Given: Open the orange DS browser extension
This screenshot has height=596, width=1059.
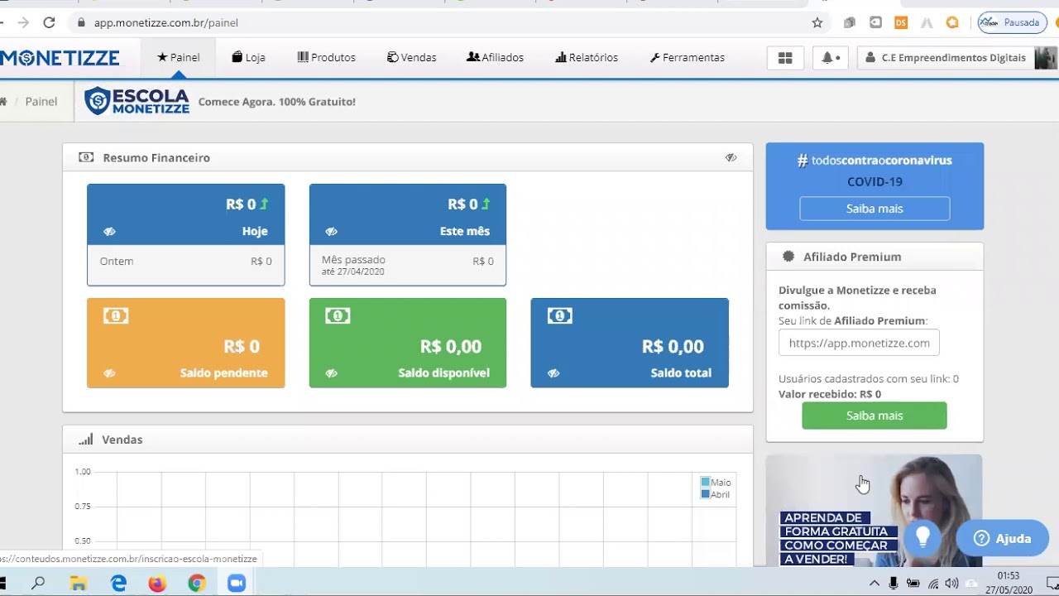Looking at the screenshot, I should (901, 22).
